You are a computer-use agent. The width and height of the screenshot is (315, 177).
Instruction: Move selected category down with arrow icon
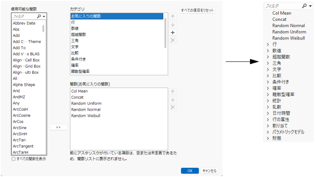click(173, 24)
